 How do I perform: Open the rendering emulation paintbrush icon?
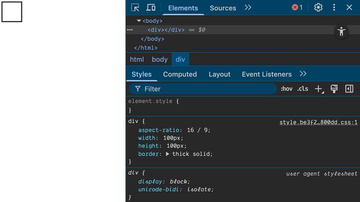pos(334,89)
